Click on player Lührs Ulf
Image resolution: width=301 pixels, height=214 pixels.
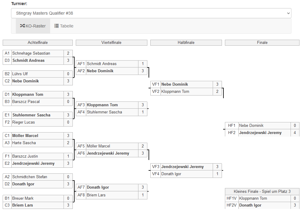(20, 74)
